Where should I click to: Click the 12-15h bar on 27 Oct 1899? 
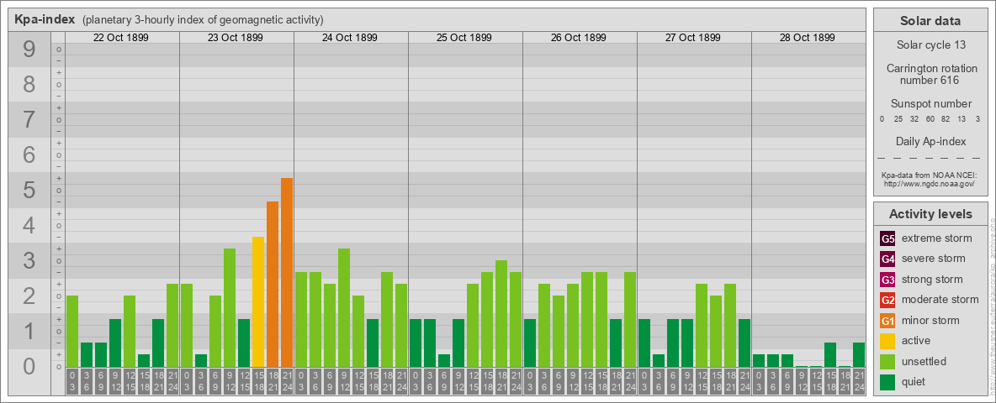(x=702, y=325)
